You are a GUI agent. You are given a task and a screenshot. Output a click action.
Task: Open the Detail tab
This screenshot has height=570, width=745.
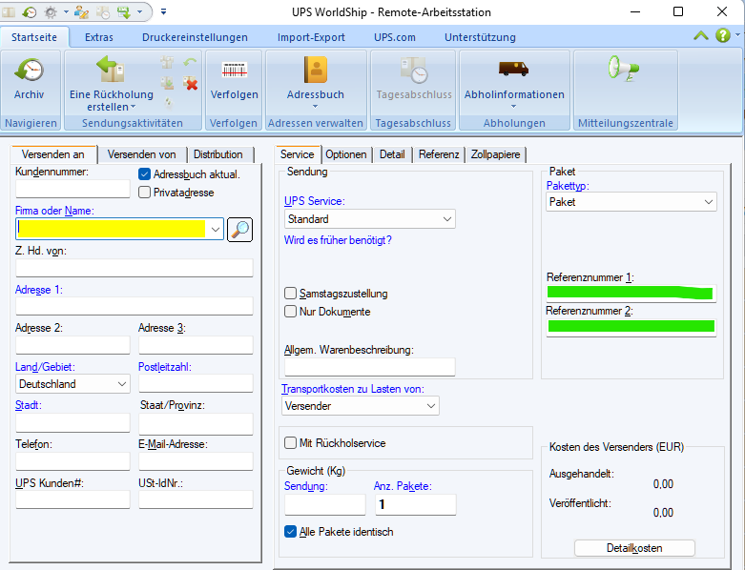coord(392,154)
